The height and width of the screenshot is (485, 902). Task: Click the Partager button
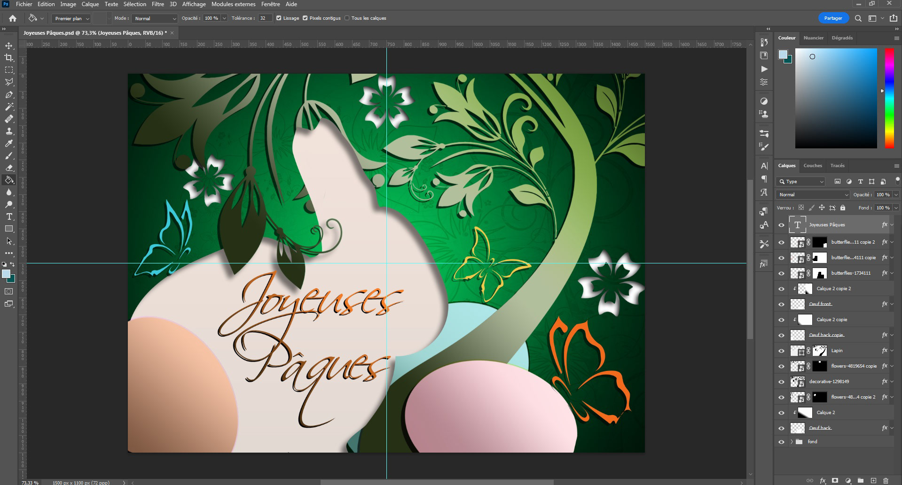833,18
